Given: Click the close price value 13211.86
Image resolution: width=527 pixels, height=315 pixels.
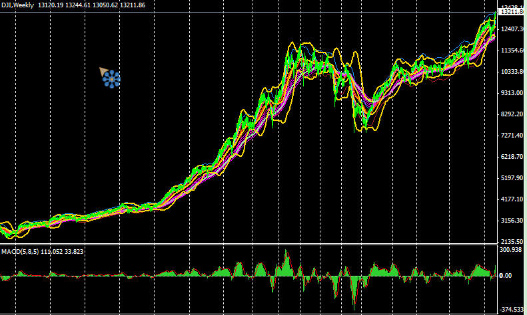Looking at the screenshot, I should [133, 5].
